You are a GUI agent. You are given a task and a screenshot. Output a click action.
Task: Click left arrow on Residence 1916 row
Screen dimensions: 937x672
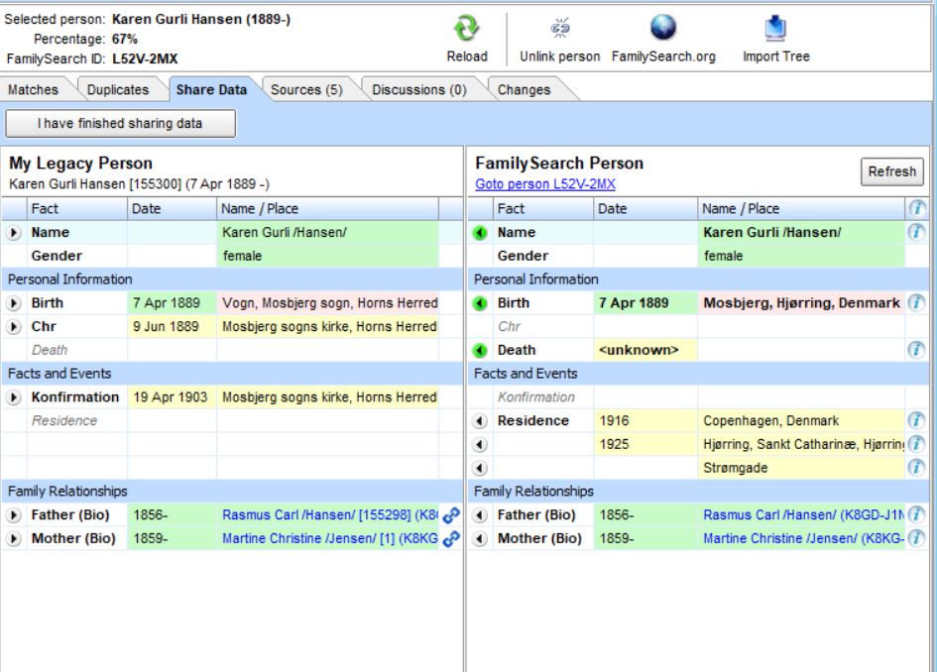click(x=480, y=421)
